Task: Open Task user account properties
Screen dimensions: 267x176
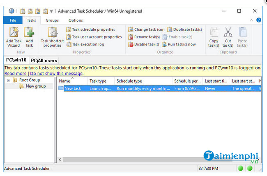Action: coord(94,37)
